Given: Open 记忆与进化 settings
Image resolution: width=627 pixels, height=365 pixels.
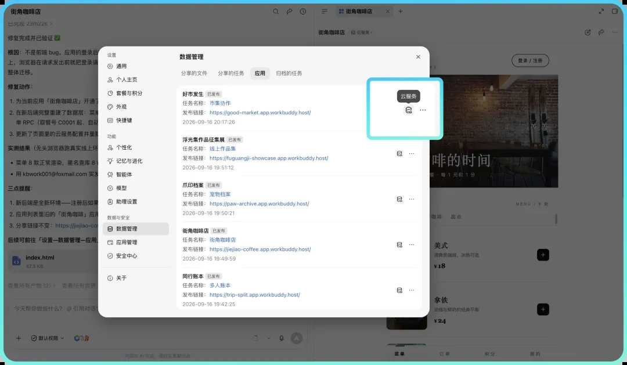Looking at the screenshot, I should 135,161.
